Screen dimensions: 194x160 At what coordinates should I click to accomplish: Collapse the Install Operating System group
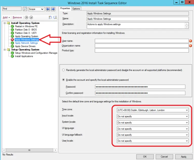tap(5, 23)
